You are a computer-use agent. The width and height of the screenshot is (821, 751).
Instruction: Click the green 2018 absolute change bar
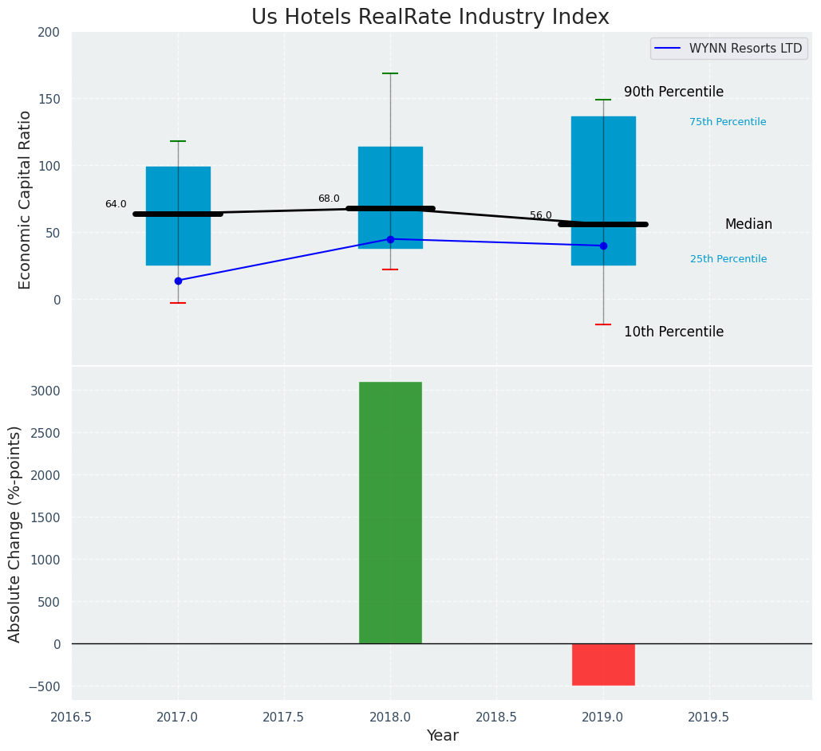[390, 513]
